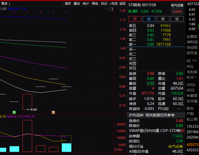Screen dimensions: 199x155
Task: Select the 卖五 price 0.84
Action: pos(151,26)
